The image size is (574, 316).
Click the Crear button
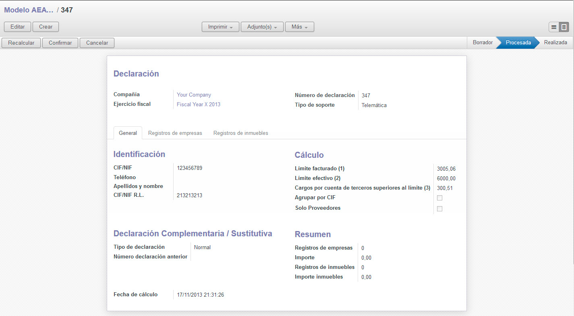click(x=46, y=27)
